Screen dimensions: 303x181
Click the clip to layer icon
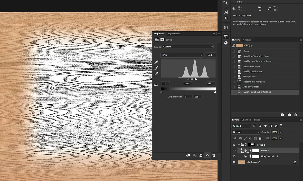(x=188, y=155)
